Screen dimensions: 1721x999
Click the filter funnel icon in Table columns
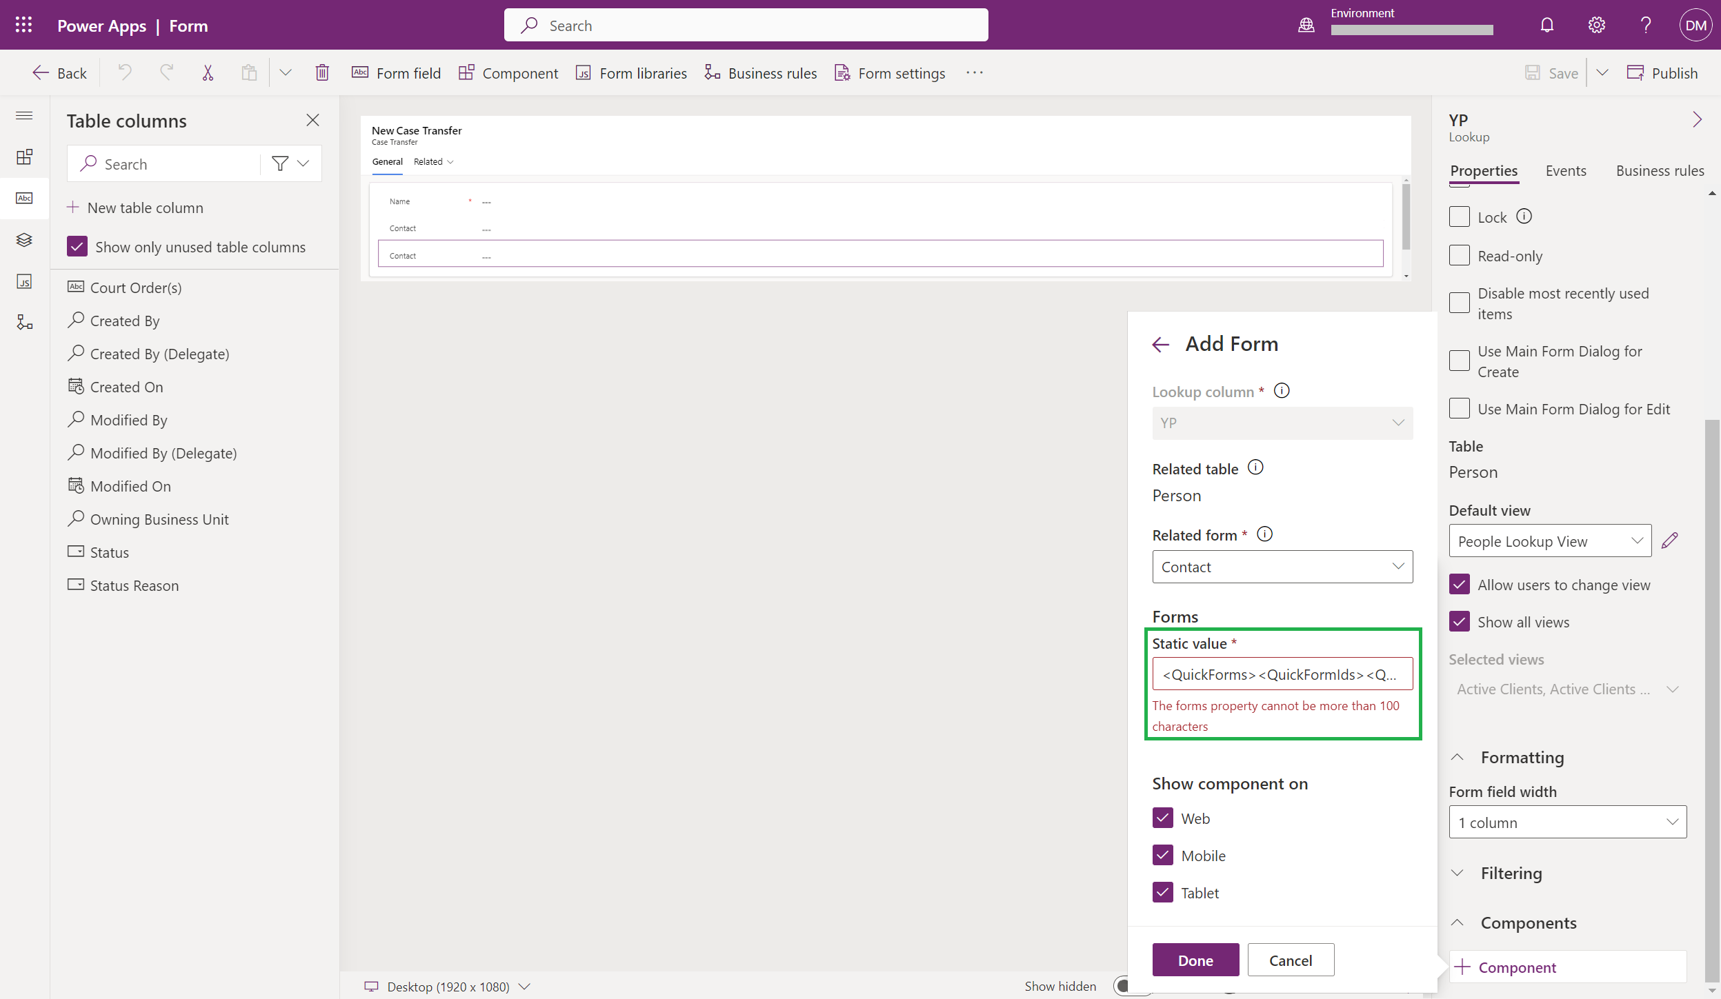pos(280,163)
